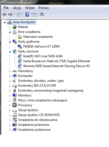
Task: Select the Ania-Komputer root node
Action: (x=24, y=22)
